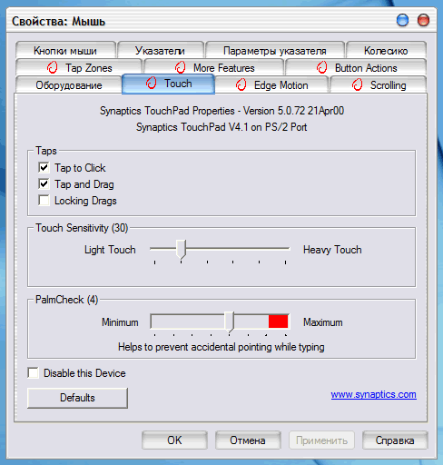Viewport: 443px width, 465px height.
Task: Click the Touch Sensitivity slider thumb
Action: pos(181,250)
